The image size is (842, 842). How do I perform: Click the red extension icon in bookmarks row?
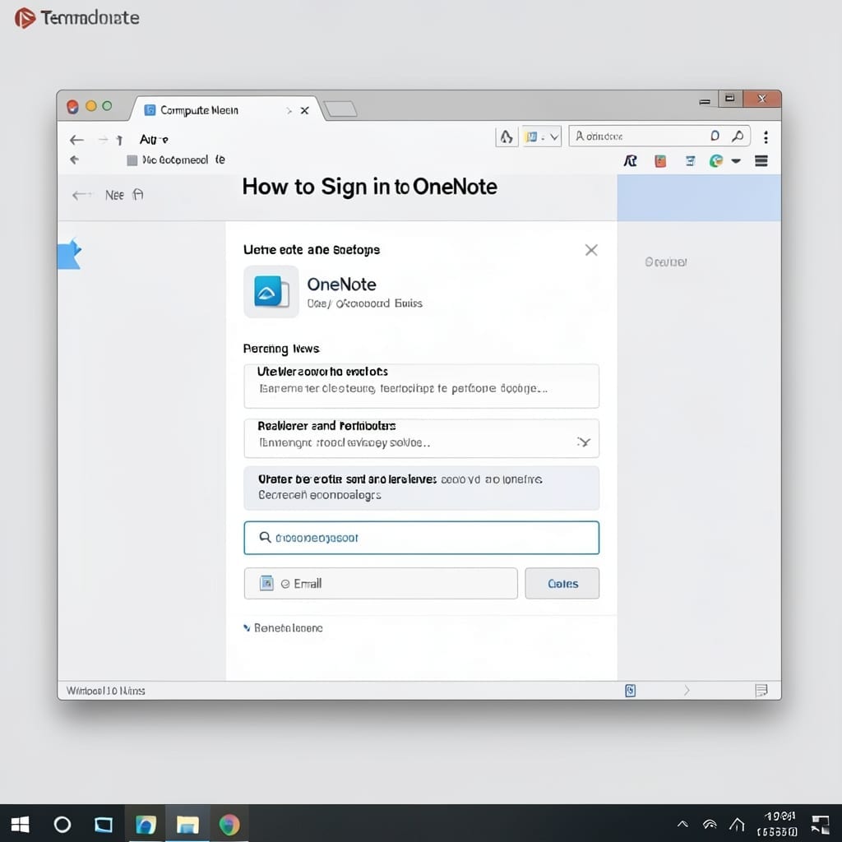tap(660, 160)
